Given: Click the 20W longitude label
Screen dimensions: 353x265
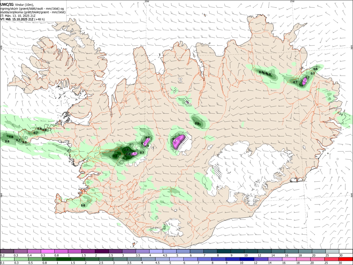Looking at the screenshot, I should click(147, 1).
